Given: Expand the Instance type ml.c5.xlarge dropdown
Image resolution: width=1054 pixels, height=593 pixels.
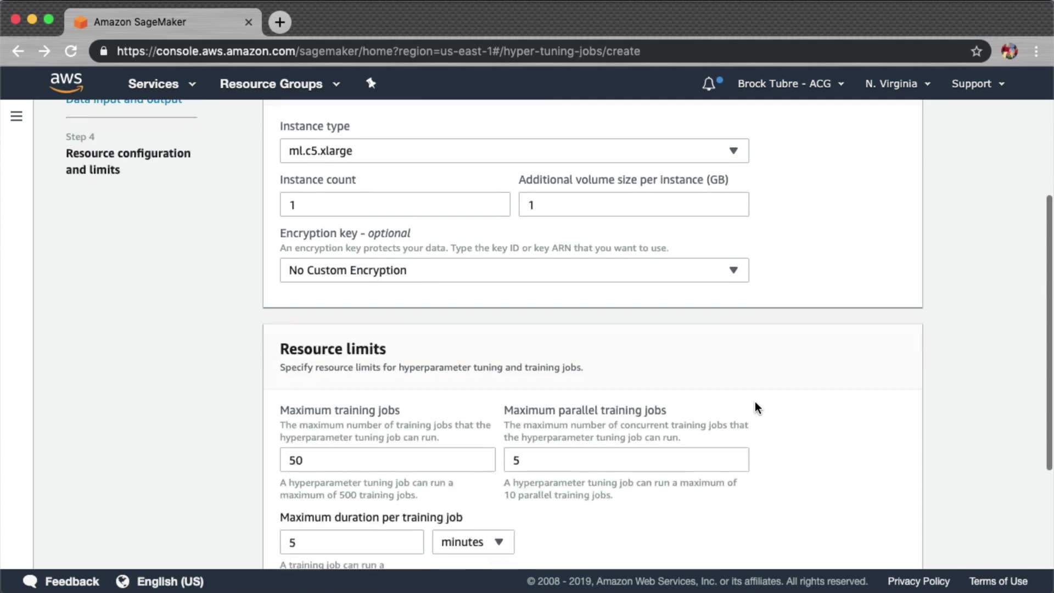Looking at the screenshot, I should [514, 150].
